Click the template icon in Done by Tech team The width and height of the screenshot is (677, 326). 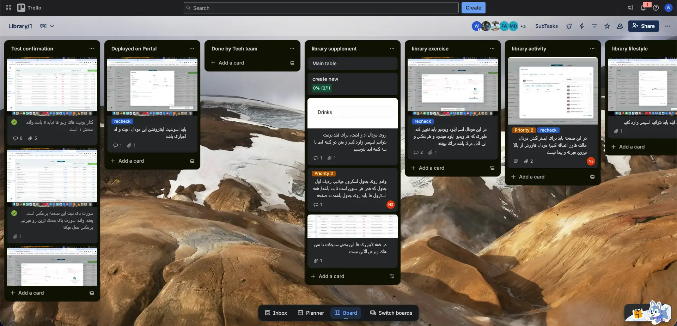292,63
